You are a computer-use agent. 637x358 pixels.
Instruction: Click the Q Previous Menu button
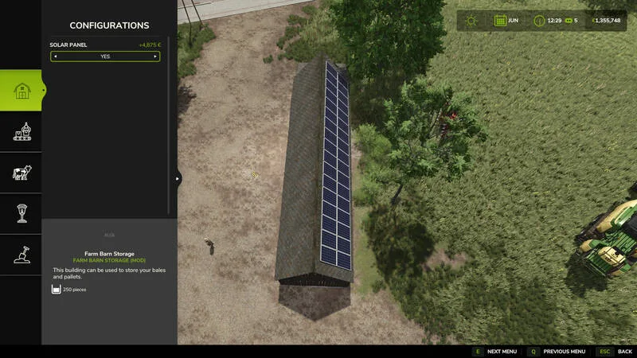tap(556, 352)
